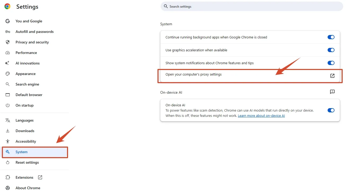This screenshot has width=354, height=195.
Task: Click the Chrome logo beside Settings title
Action: (x=7, y=7)
